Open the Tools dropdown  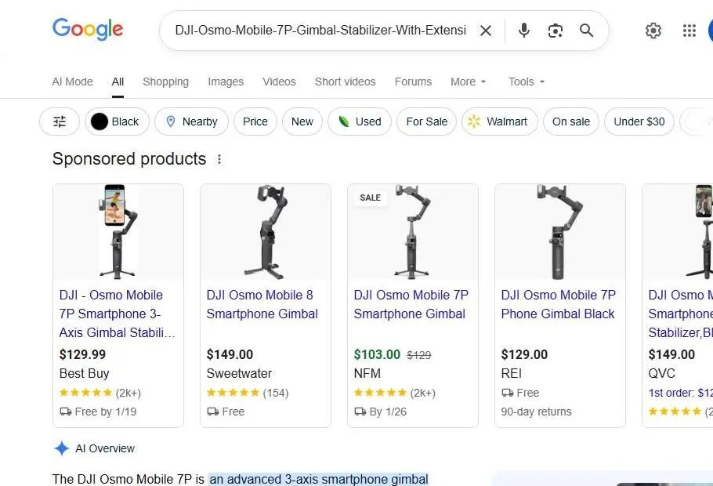(x=526, y=82)
